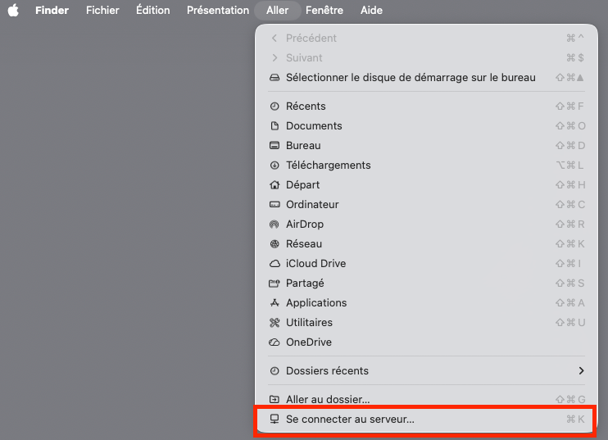Open the Fichier menu
This screenshot has height=440, width=608.
pos(102,11)
